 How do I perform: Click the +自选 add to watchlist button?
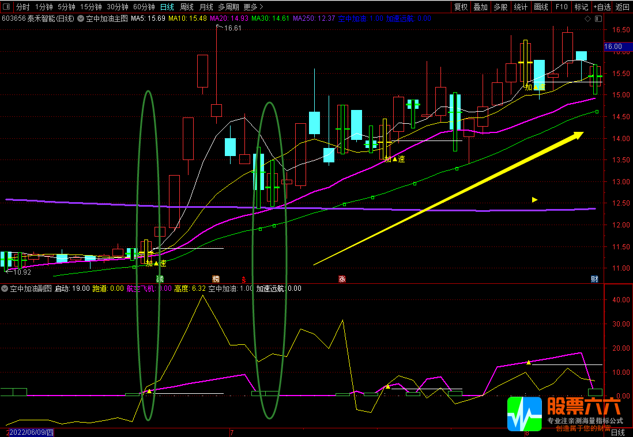[601, 7]
